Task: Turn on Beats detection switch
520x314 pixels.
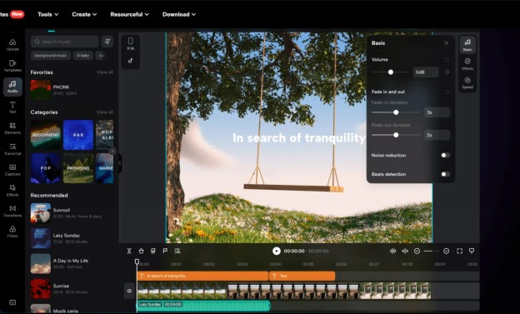Action: (x=445, y=174)
